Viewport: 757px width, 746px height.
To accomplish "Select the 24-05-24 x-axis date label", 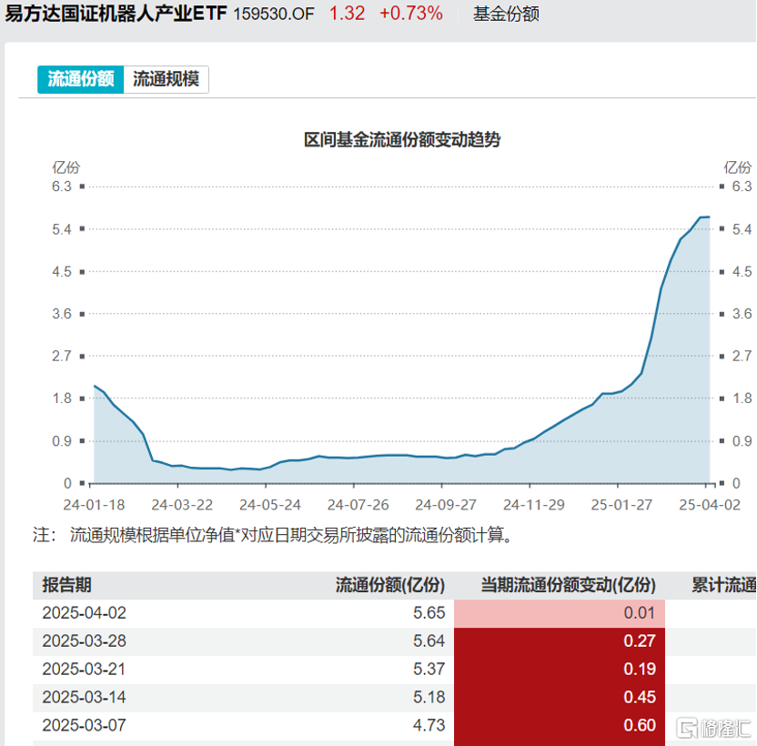I will pos(270,505).
